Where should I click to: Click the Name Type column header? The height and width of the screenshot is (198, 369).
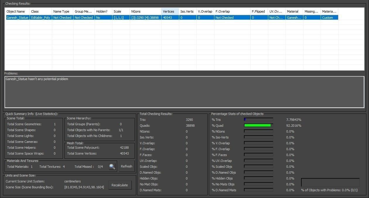tap(62, 11)
